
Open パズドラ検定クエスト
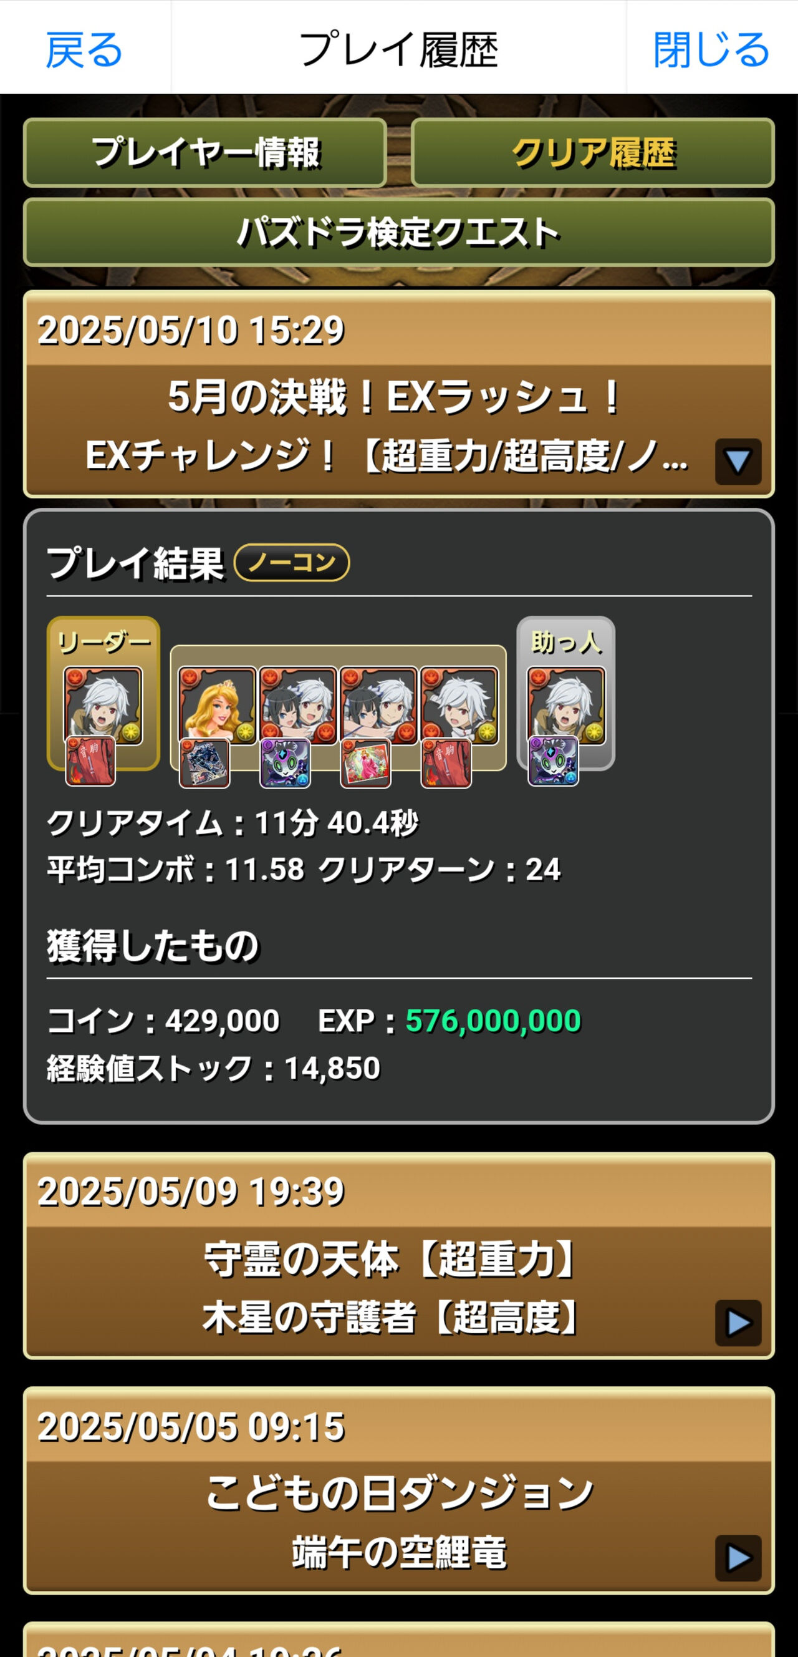[x=398, y=232]
